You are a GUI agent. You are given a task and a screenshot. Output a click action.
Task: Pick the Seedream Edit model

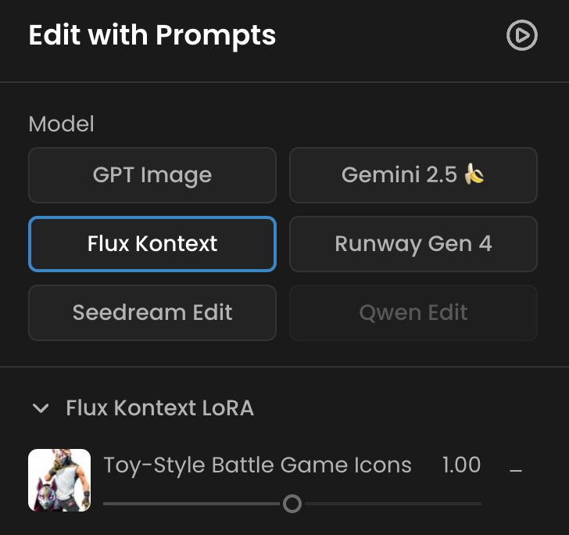point(152,313)
